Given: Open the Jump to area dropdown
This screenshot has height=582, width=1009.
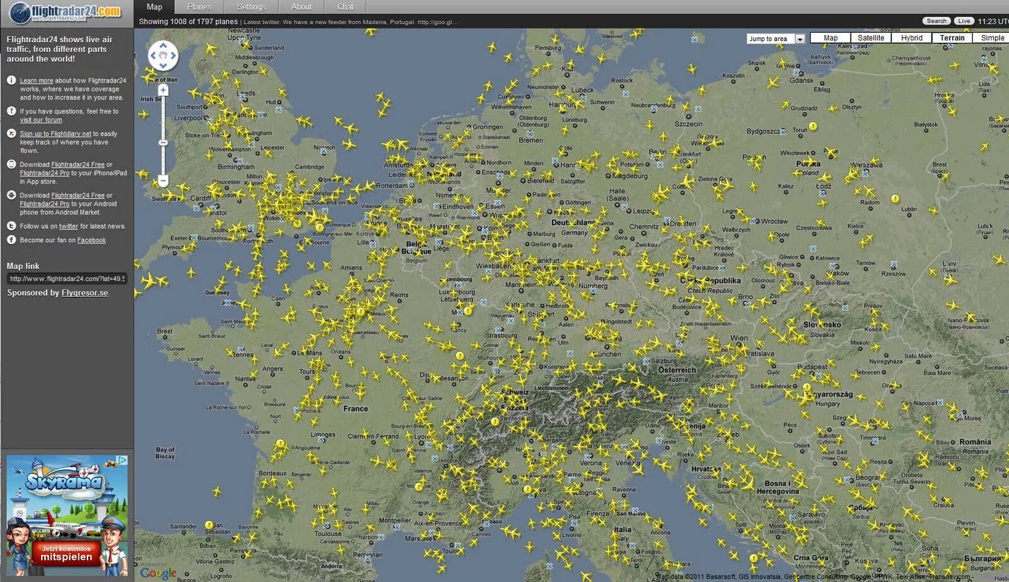Looking at the screenshot, I should pos(776,38).
